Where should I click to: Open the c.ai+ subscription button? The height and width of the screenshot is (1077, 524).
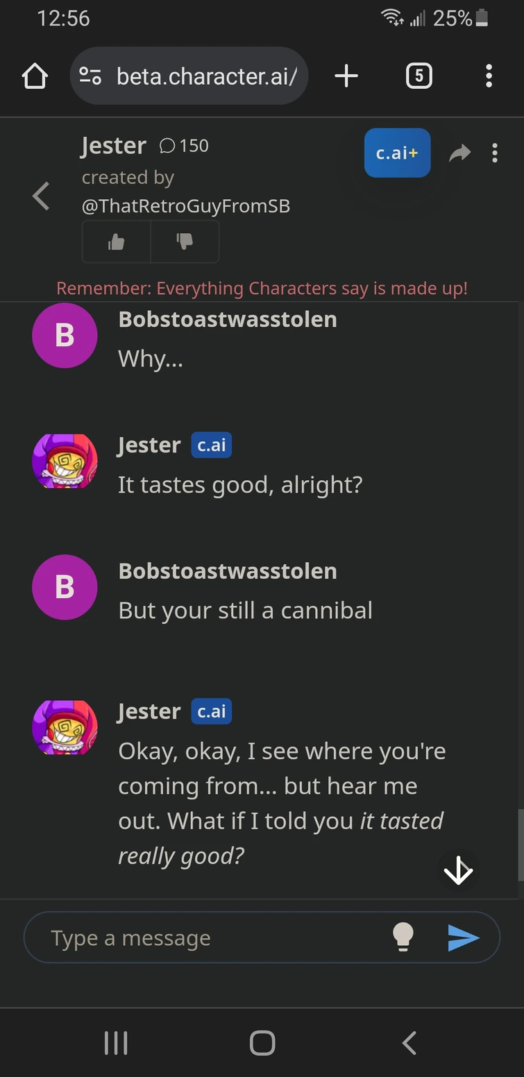pos(397,153)
